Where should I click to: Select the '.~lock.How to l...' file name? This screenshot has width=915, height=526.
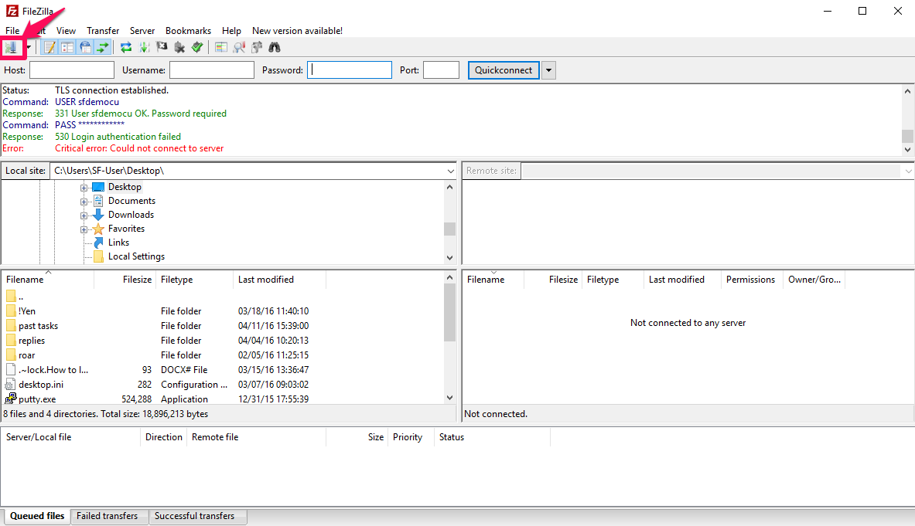(x=53, y=370)
